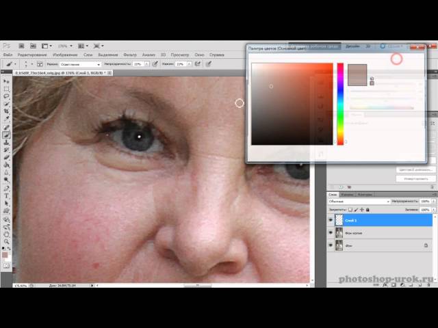Hide the Фон копия layer

pyautogui.click(x=331, y=232)
